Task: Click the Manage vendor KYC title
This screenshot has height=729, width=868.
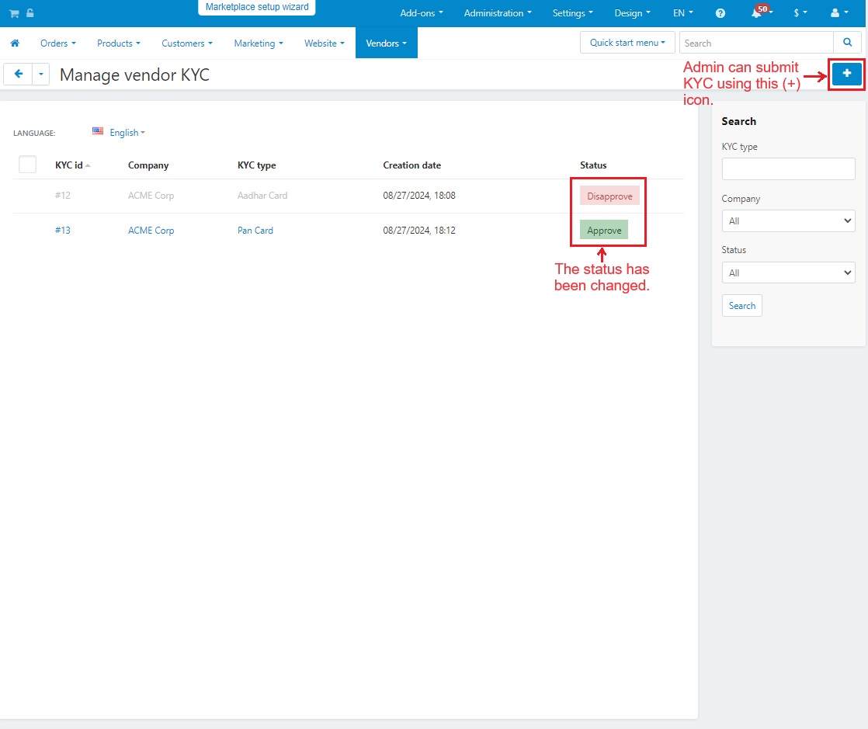Action: tap(134, 75)
